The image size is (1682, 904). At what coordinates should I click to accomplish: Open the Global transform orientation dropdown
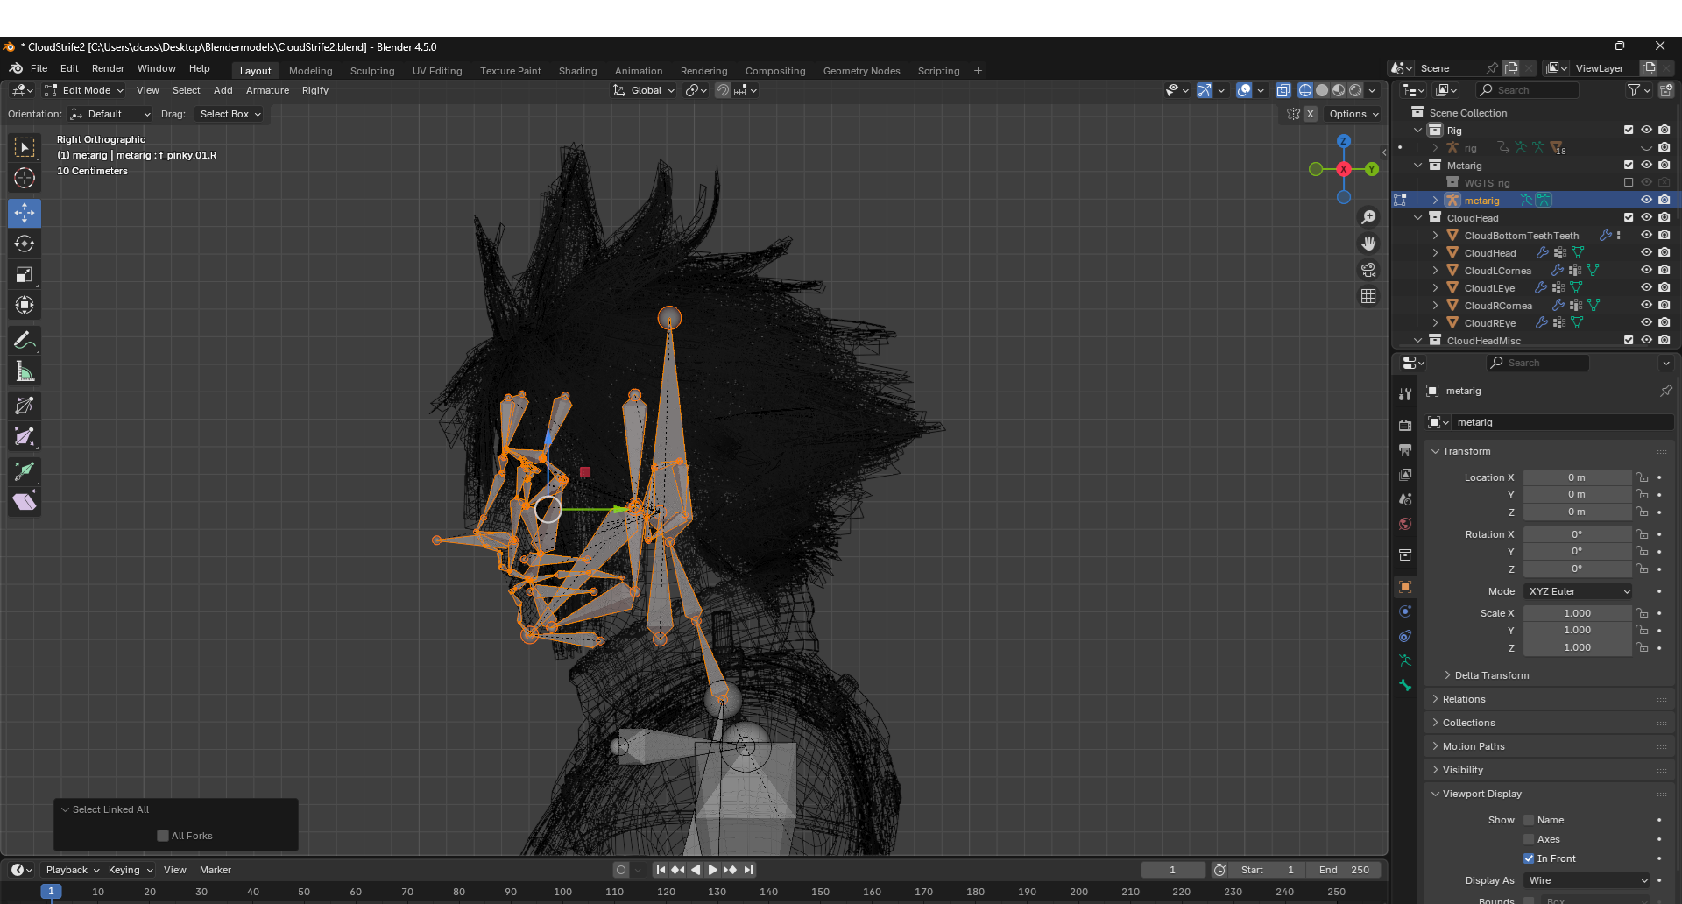click(x=645, y=90)
